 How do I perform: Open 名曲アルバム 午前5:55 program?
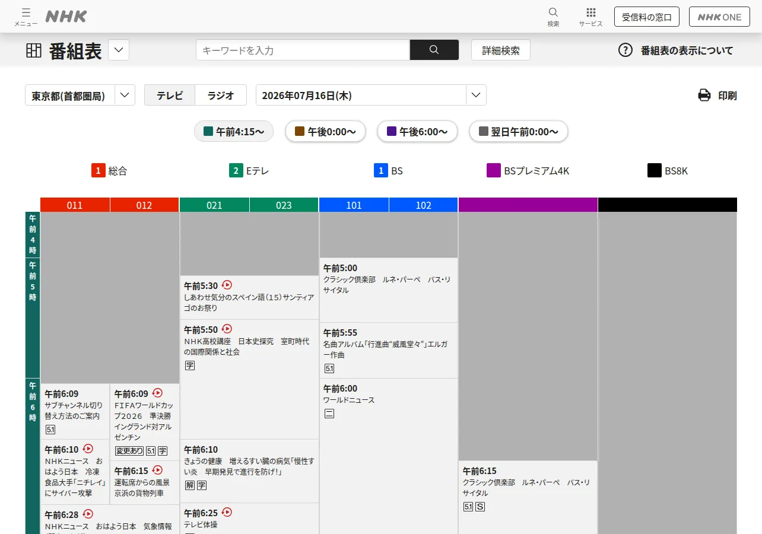389,351
